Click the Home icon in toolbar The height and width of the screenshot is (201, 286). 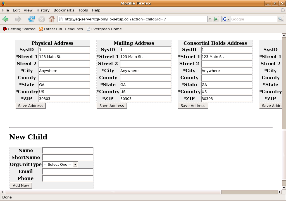click(51, 19)
